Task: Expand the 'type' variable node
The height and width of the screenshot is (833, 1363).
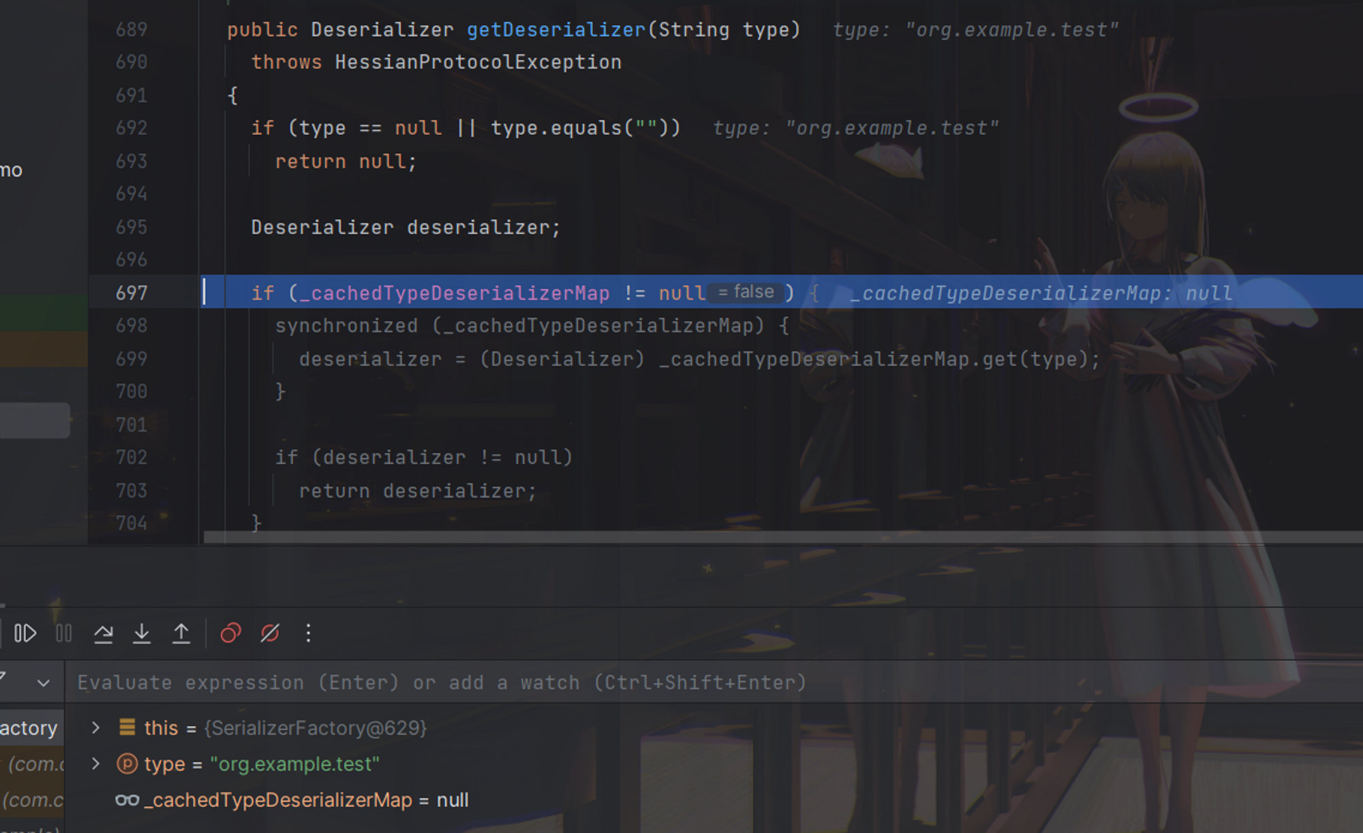Action: (95, 764)
